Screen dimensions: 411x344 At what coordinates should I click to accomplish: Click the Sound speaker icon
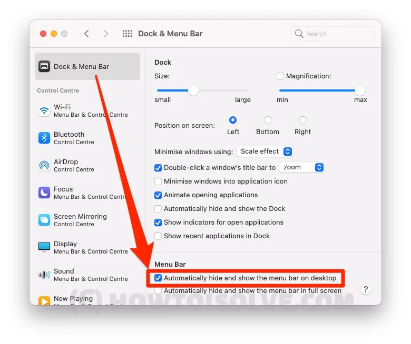click(x=44, y=275)
